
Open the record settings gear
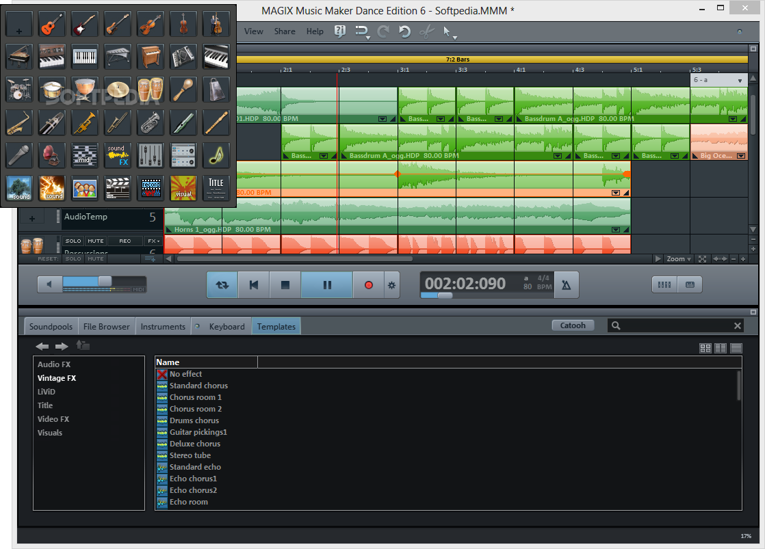coord(392,285)
